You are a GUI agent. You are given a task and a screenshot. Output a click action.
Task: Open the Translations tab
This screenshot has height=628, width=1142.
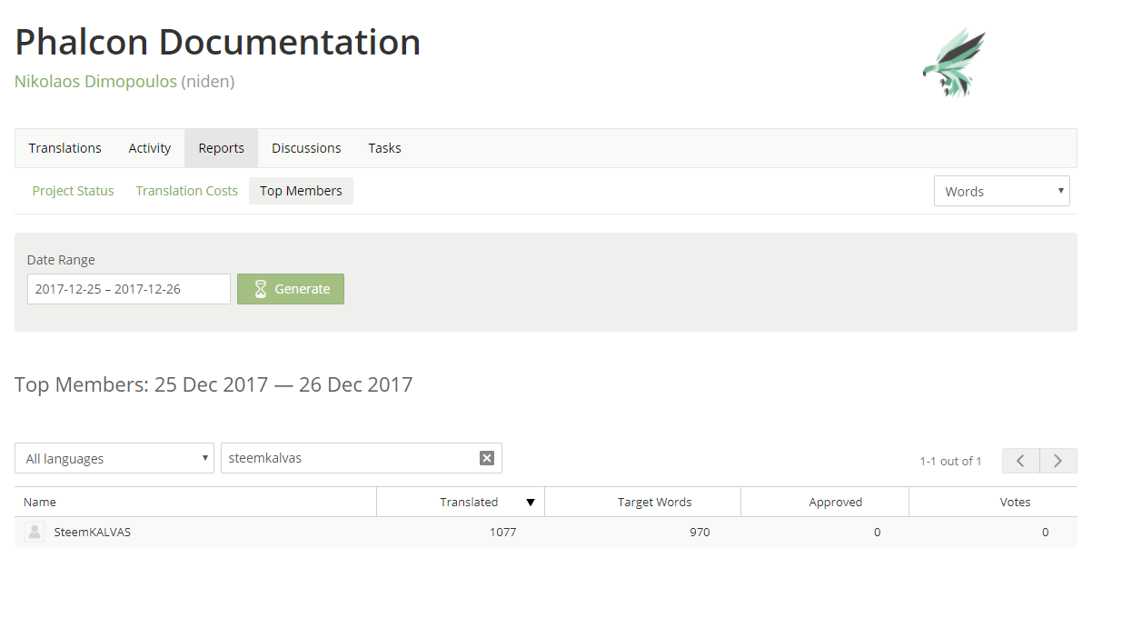(x=65, y=148)
